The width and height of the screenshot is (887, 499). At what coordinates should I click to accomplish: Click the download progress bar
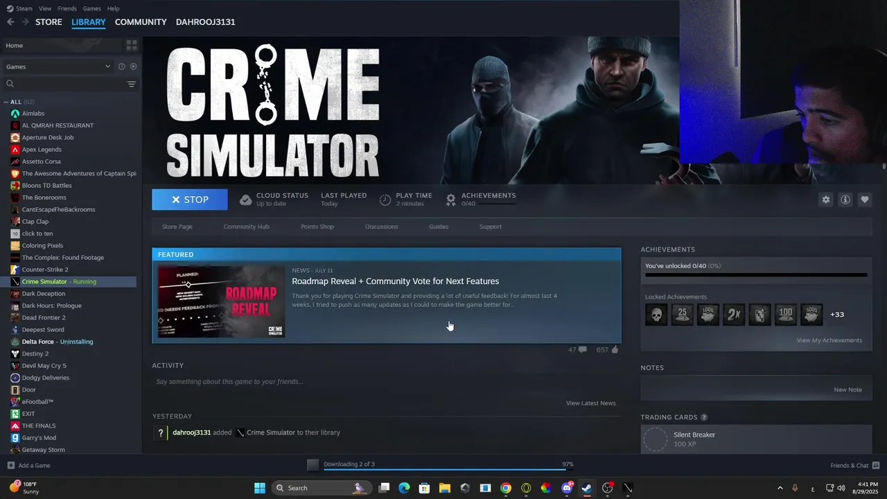click(447, 469)
